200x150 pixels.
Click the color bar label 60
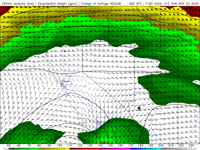tap(19, 145)
